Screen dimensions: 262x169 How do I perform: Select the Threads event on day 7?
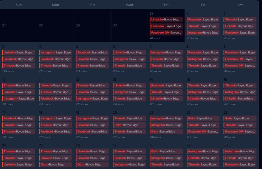(x=166, y=66)
